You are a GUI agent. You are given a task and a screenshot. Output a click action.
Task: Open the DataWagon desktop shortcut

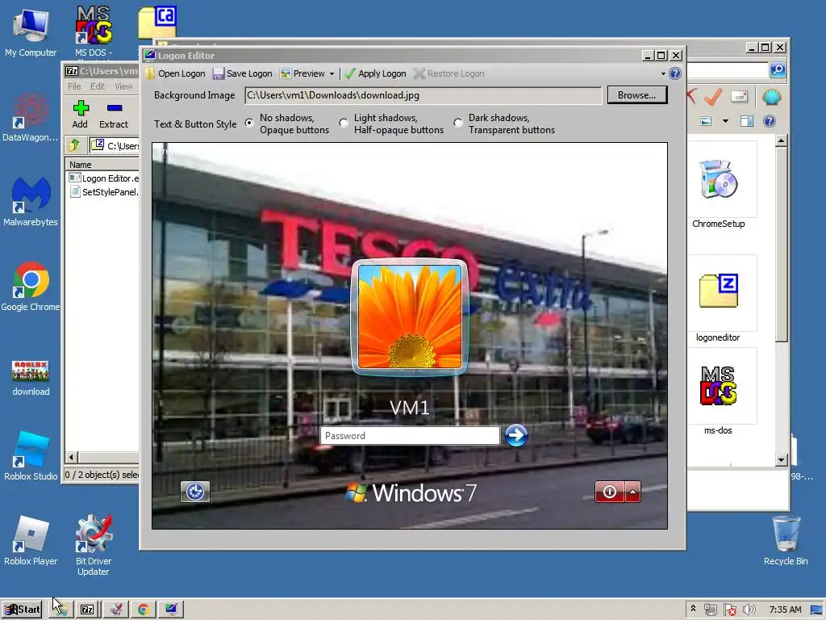(x=31, y=117)
